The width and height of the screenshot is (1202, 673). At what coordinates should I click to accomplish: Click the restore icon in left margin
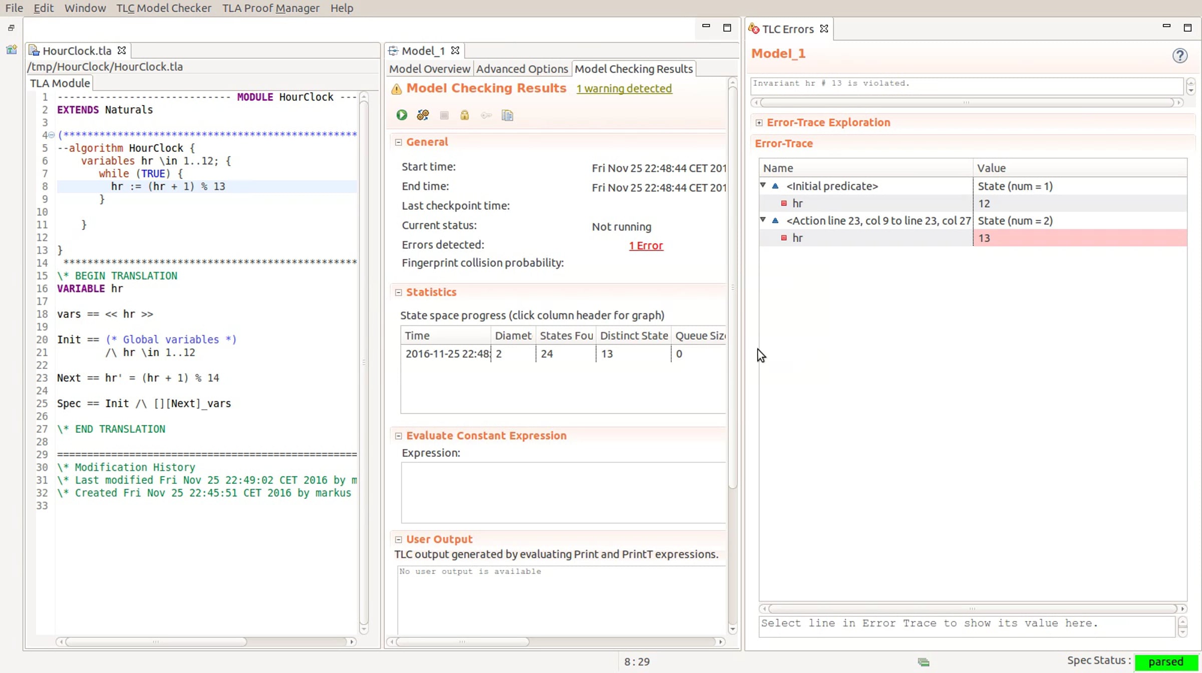click(11, 28)
